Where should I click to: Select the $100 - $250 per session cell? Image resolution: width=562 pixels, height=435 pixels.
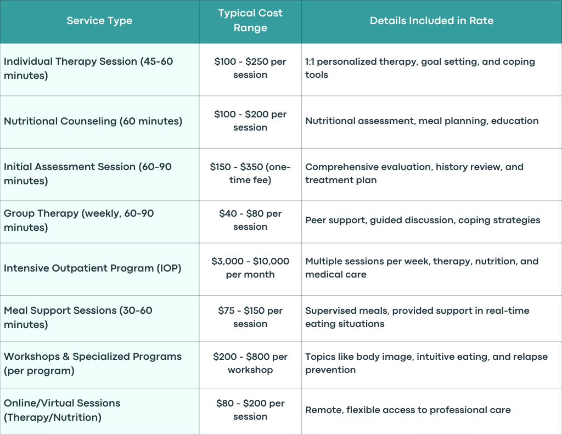(250, 70)
